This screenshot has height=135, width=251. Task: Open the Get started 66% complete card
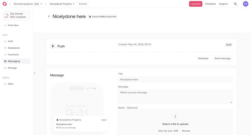(16, 16)
